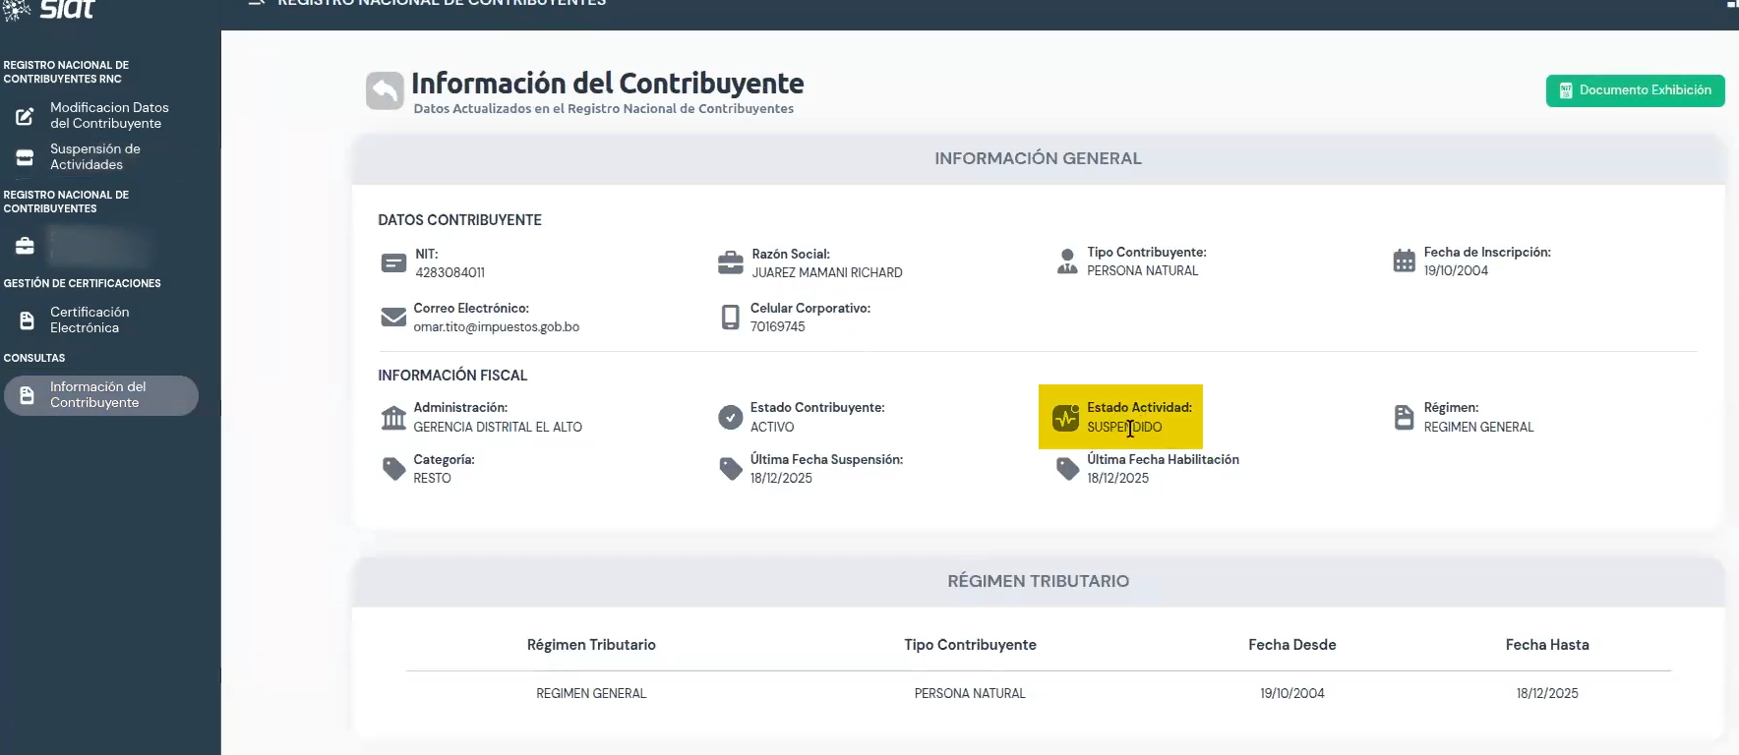
Task: Select Información del Contribuyente sidebar item
Action: 100,395
